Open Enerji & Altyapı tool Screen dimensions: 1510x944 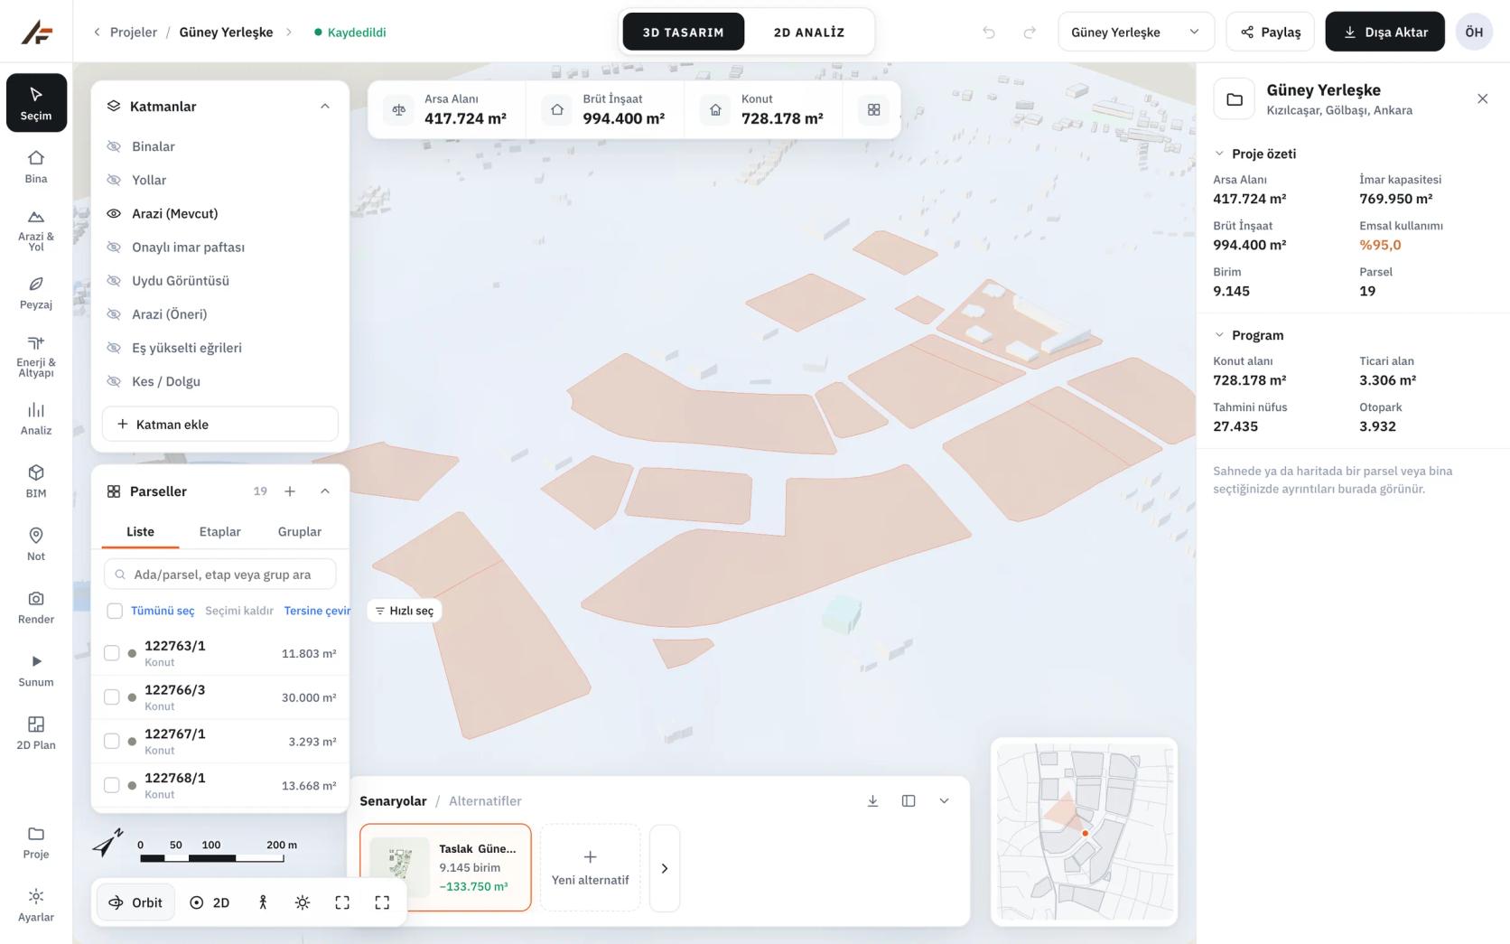pyautogui.click(x=36, y=355)
